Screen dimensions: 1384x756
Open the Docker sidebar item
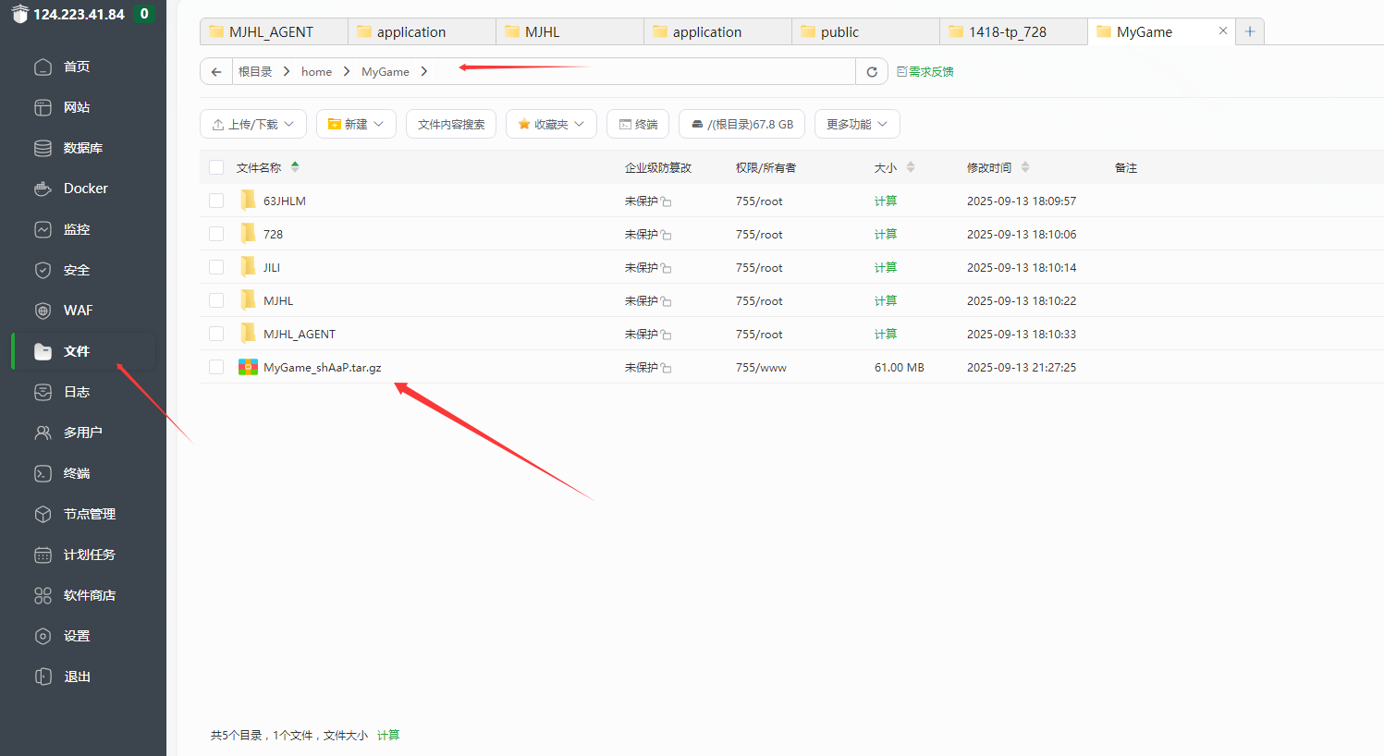(82, 189)
